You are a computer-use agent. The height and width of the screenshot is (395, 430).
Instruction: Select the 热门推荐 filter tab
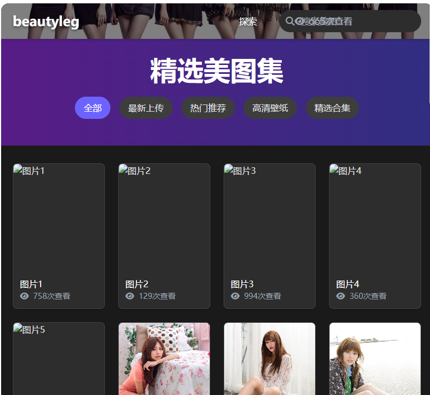point(208,108)
